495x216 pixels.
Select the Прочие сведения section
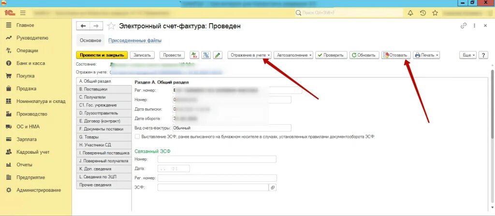point(103,185)
